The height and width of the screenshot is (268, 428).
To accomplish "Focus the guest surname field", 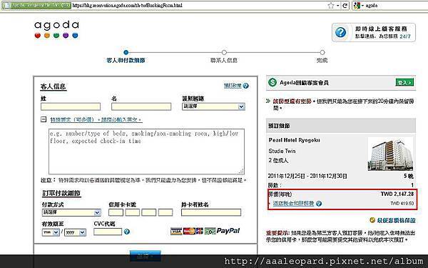I will [x=71, y=106].
